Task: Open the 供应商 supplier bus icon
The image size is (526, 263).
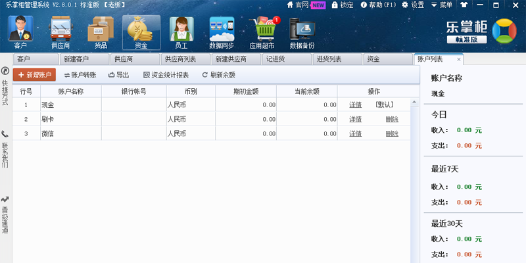Action: (60, 32)
